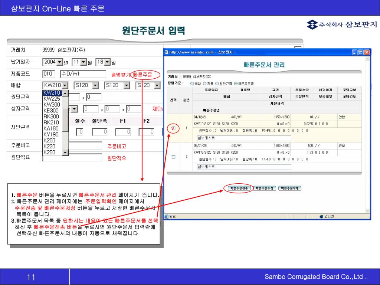Check the checkbox for quick order row 2

point(174,157)
